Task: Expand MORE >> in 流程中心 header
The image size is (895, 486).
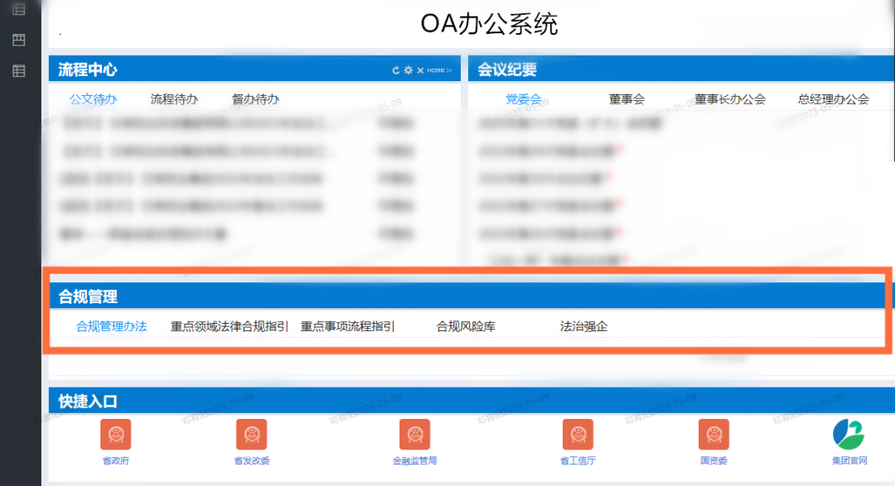Action: pyautogui.click(x=439, y=70)
